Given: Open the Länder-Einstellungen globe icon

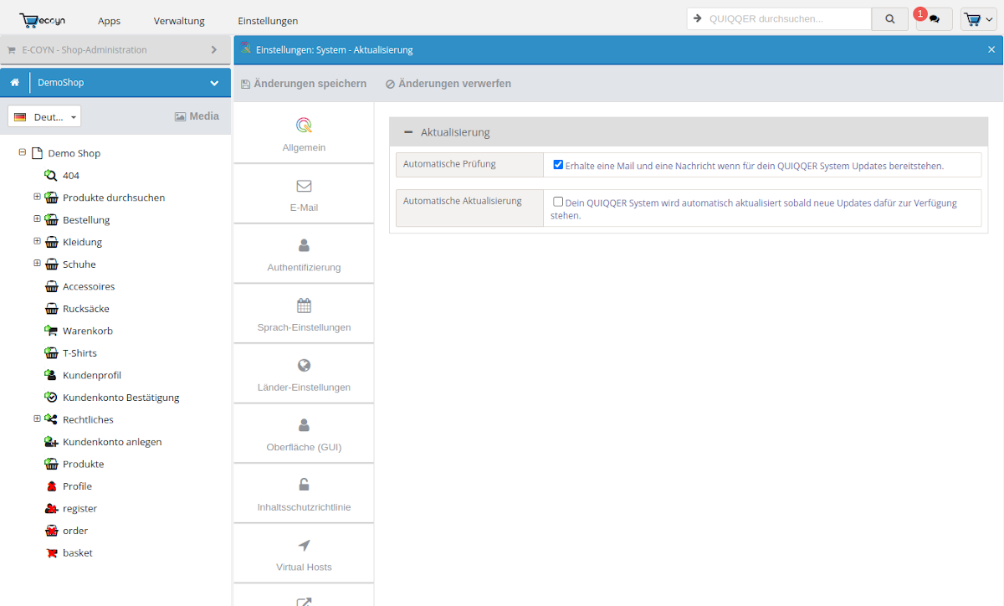Looking at the screenshot, I should pos(304,365).
